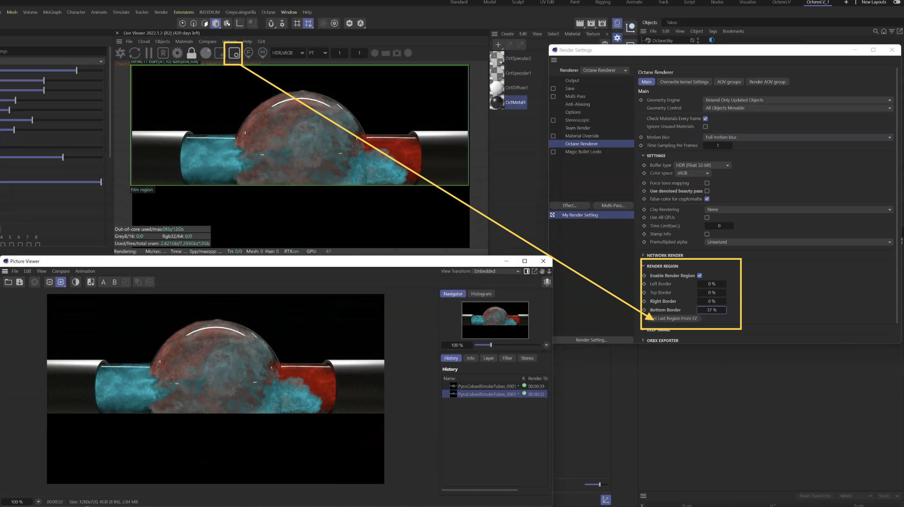Open the Histogram tab in Picture Viewer
The image size is (904, 507).
481,294
